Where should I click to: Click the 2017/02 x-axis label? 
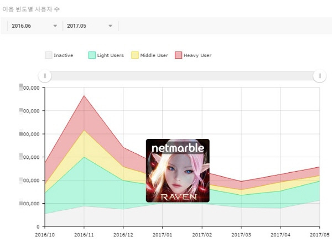click(202, 235)
